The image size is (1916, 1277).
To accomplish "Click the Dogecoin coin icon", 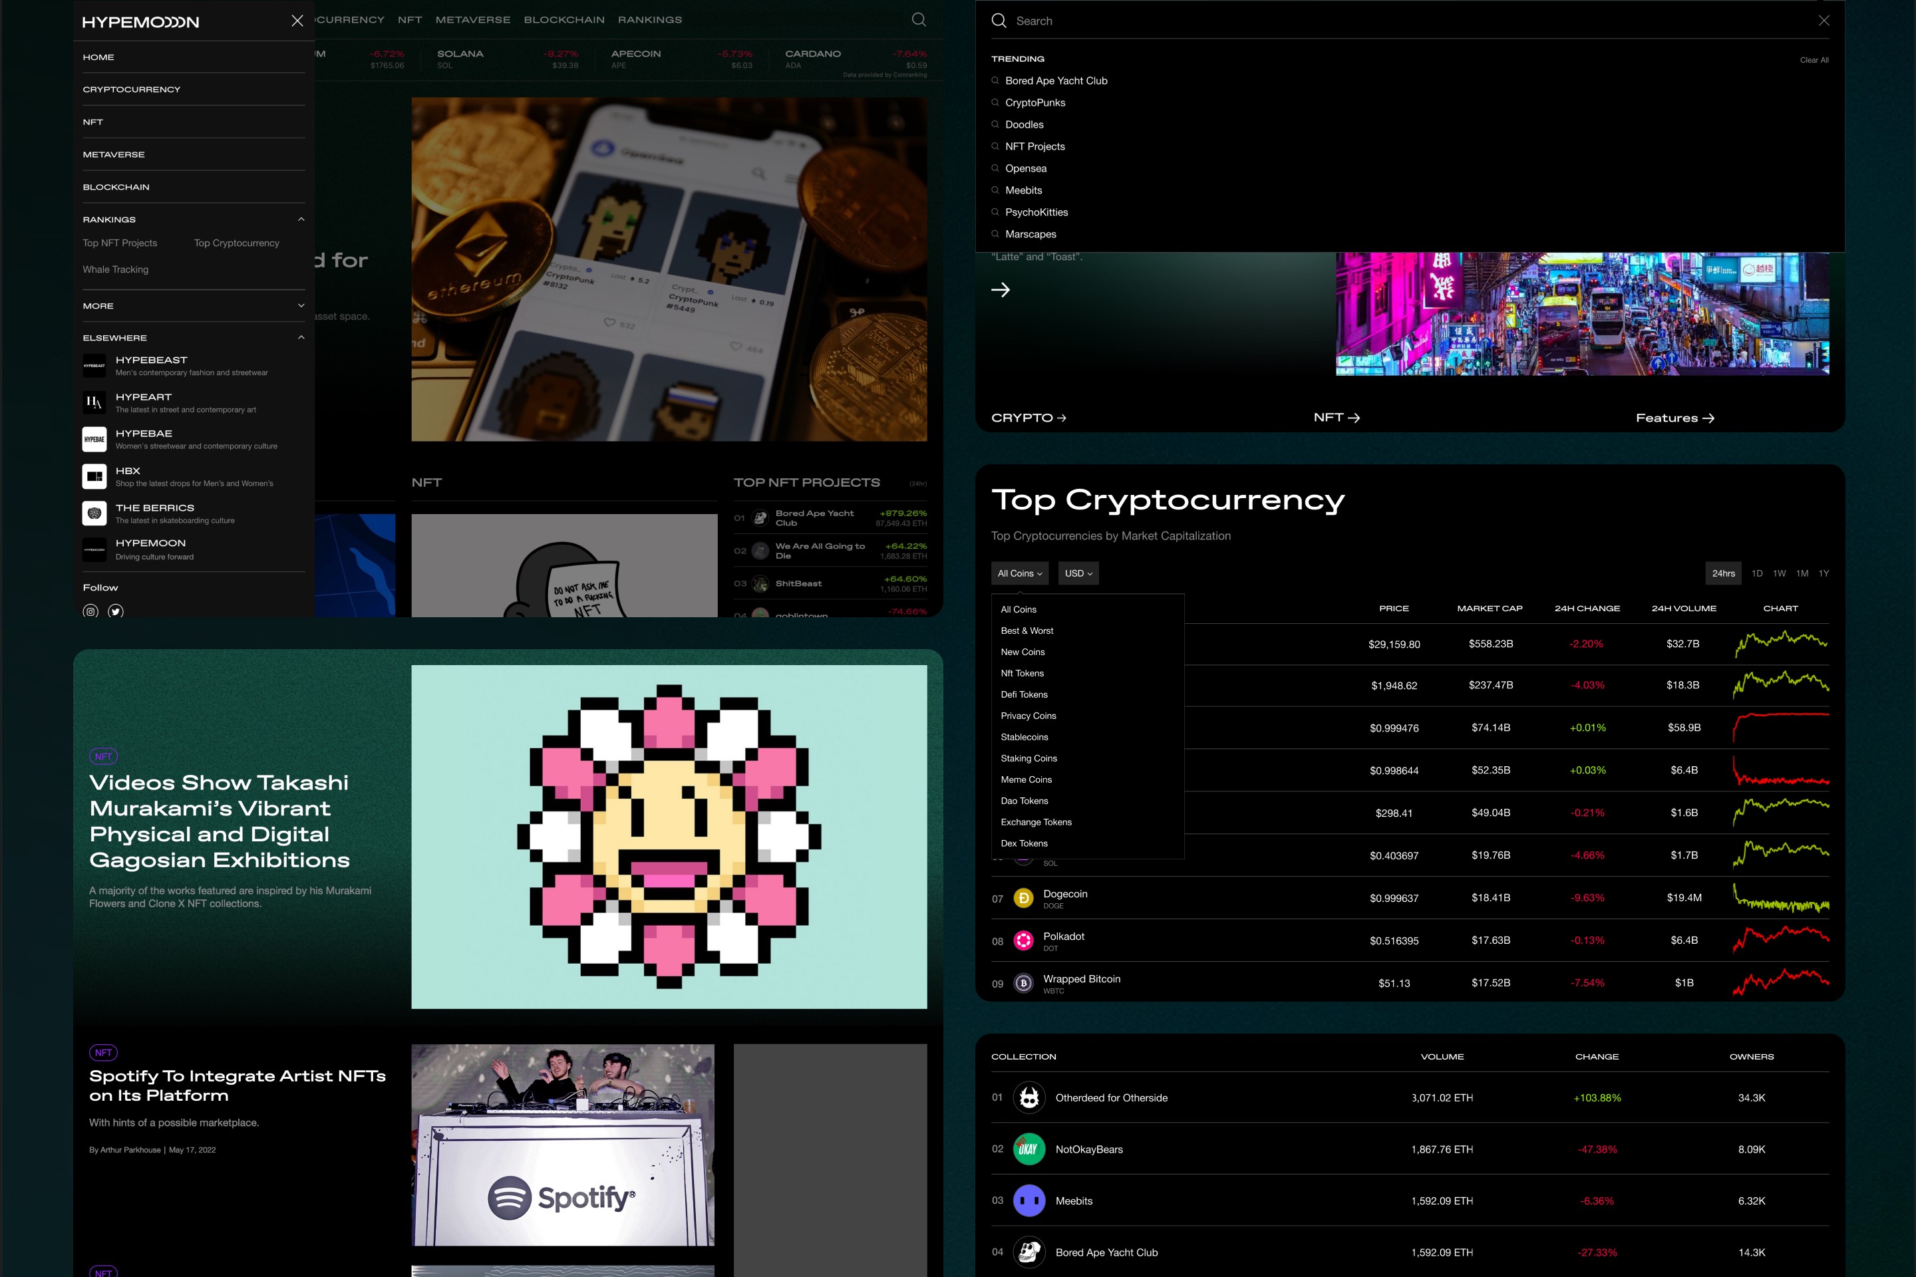I will coord(1023,899).
